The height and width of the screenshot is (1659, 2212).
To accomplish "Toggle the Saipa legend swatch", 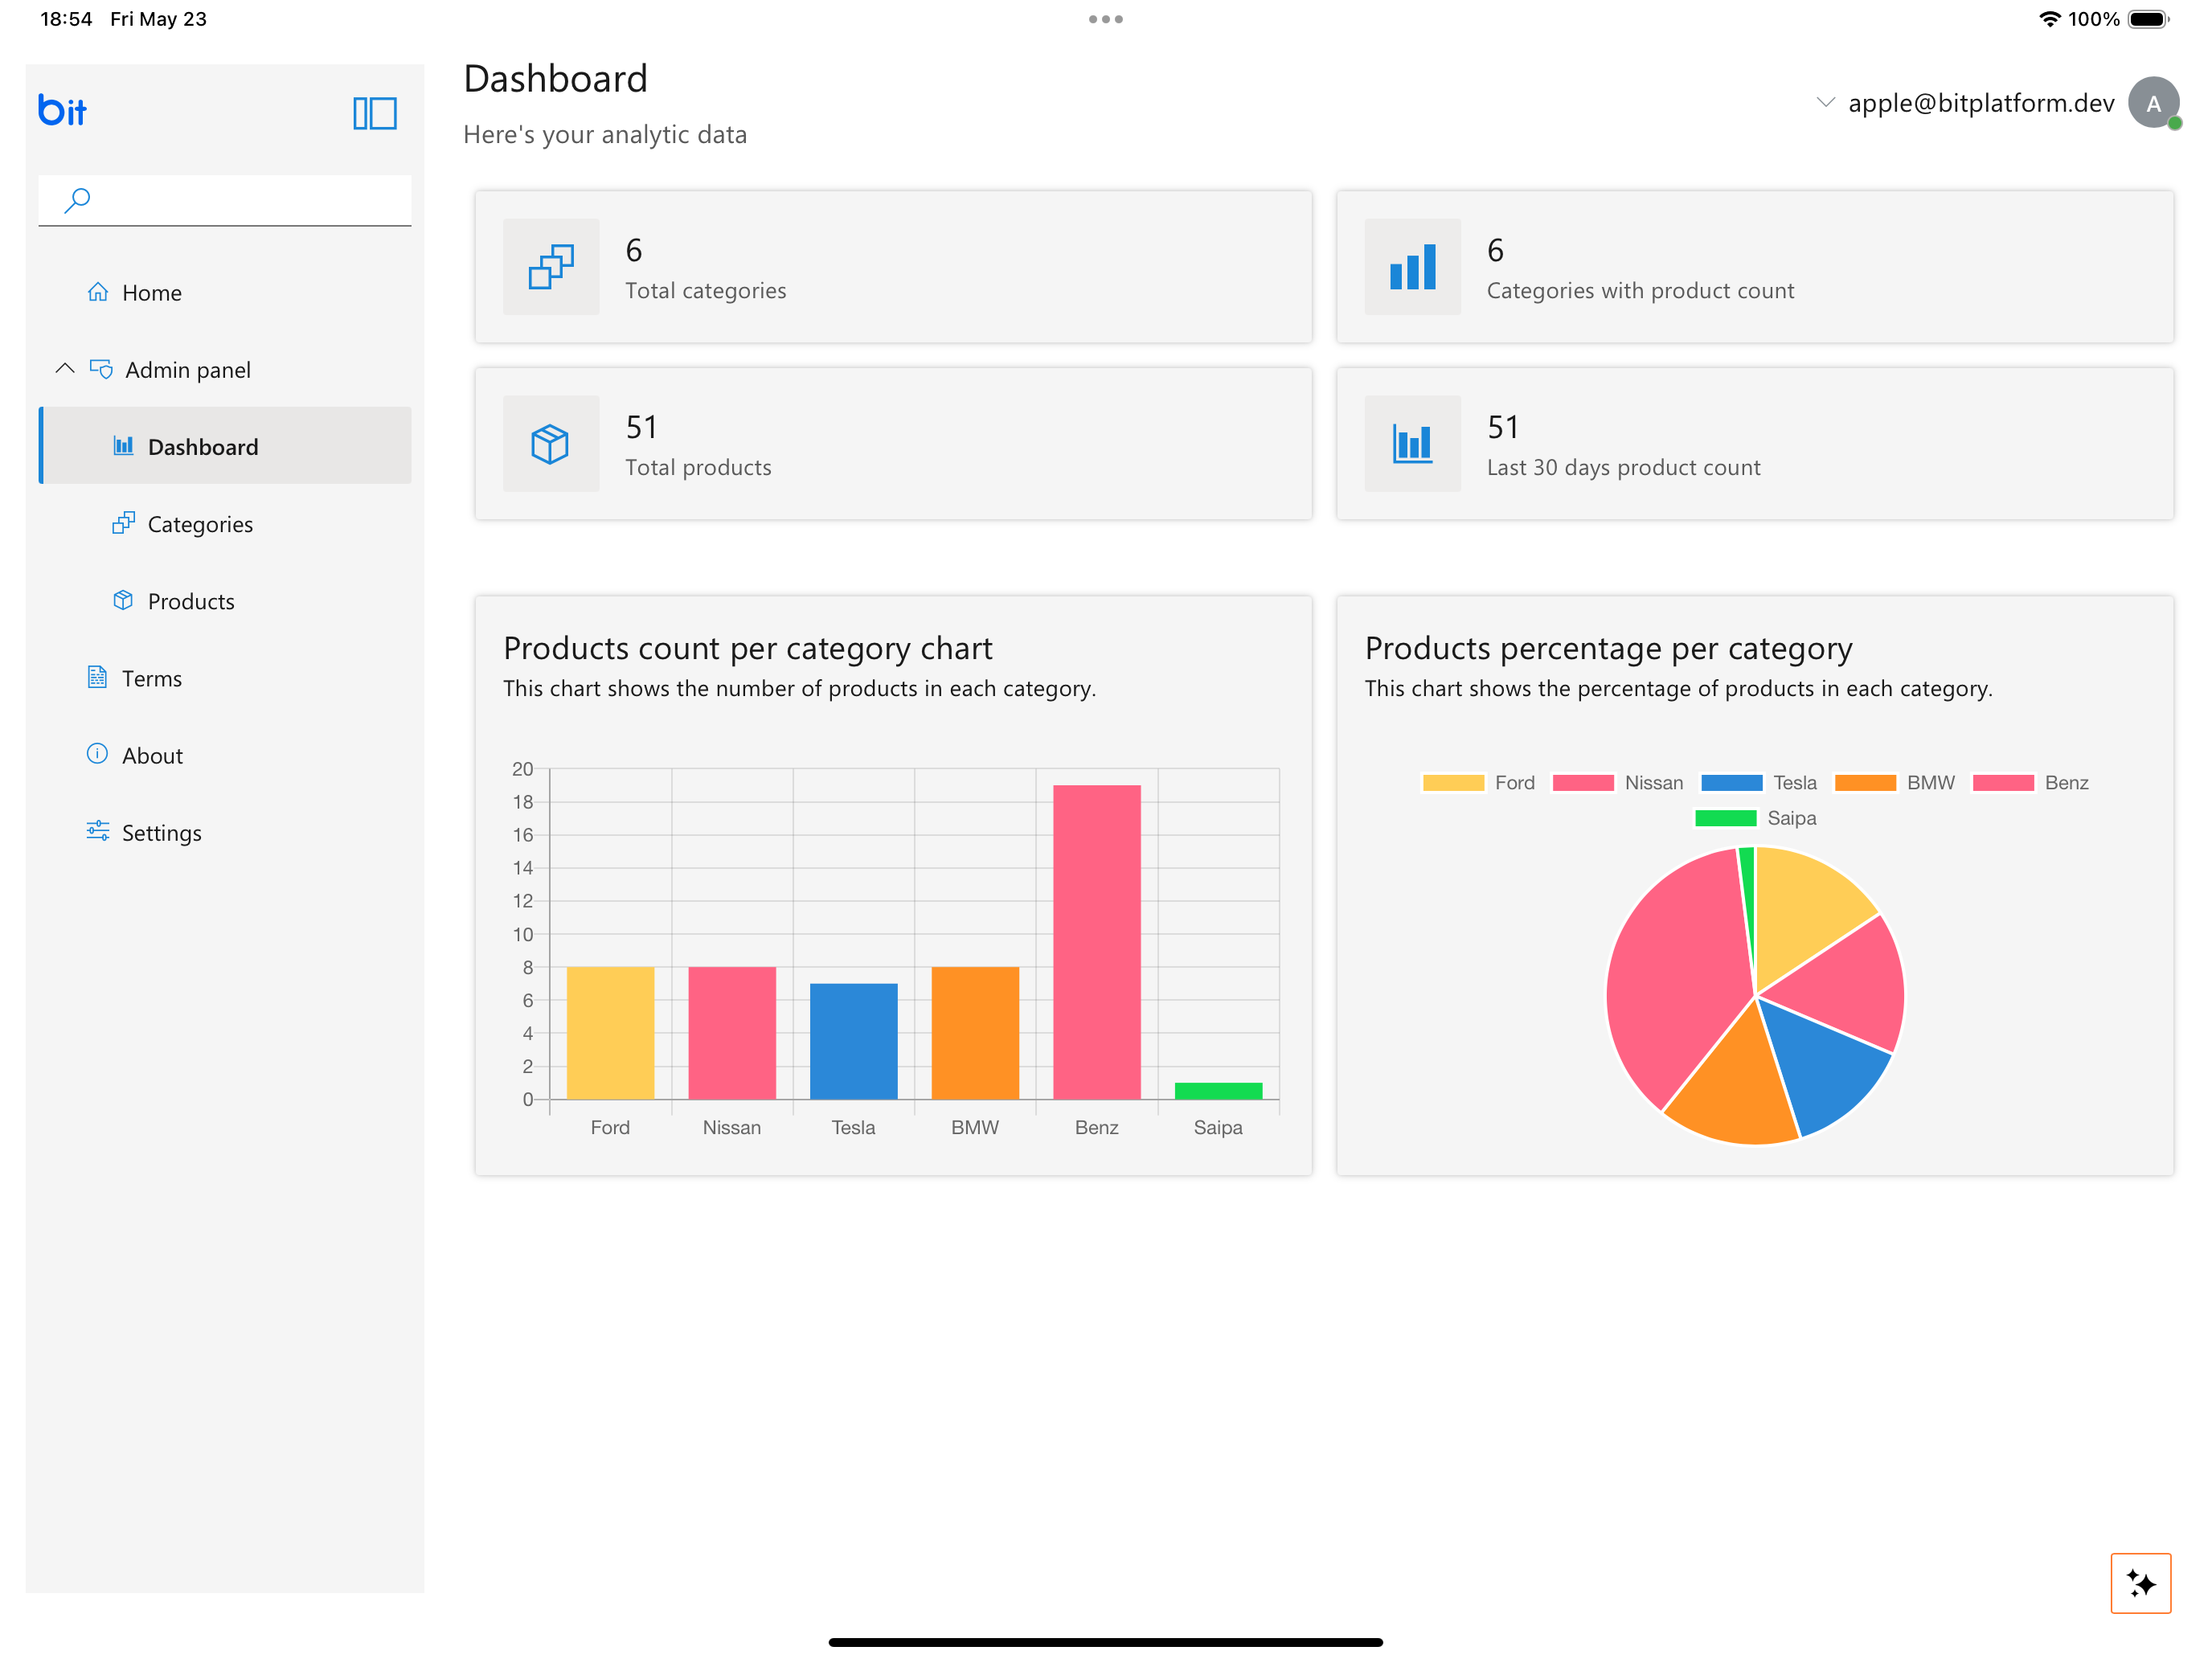I will pyautogui.click(x=1725, y=818).
